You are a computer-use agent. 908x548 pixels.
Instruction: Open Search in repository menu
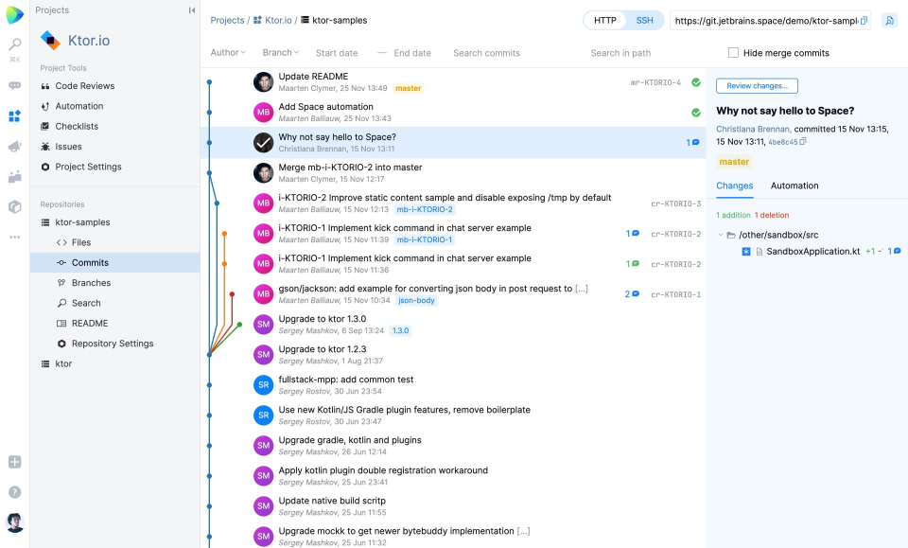[x=86, y=303]
